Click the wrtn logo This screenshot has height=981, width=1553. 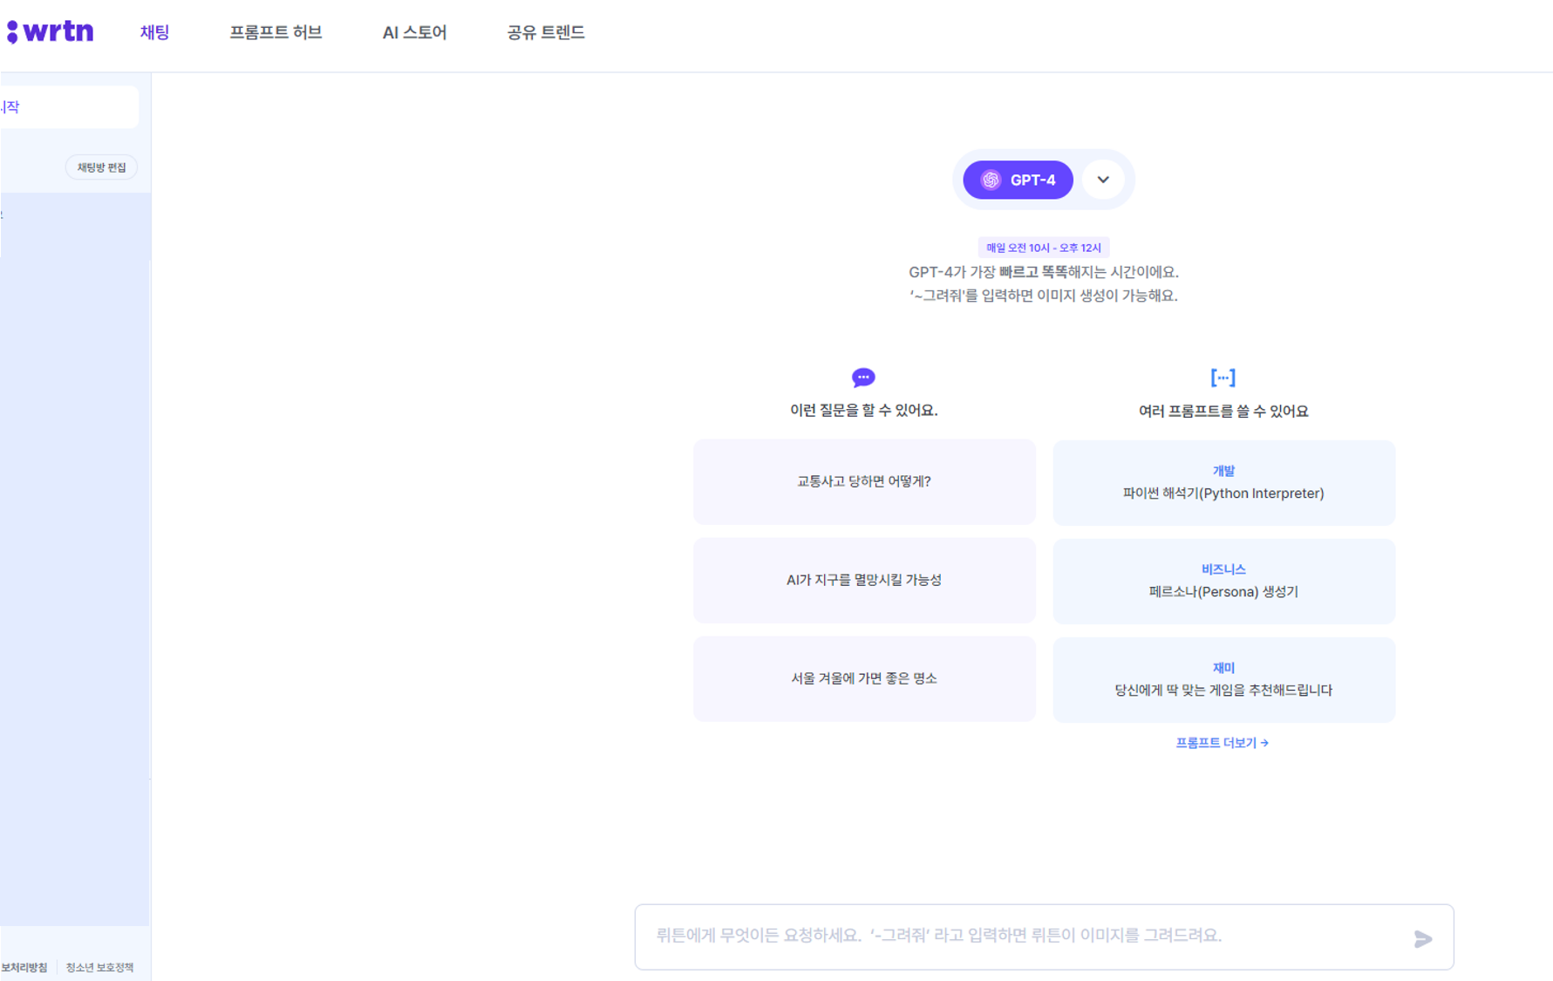click(x=50, y=31)
